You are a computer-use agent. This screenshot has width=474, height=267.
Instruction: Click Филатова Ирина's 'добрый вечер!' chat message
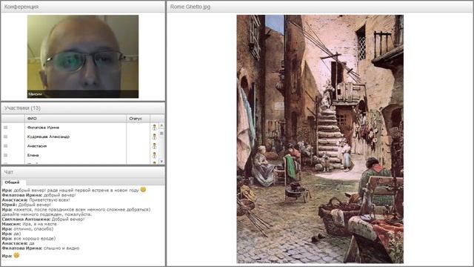click(59, 195)
